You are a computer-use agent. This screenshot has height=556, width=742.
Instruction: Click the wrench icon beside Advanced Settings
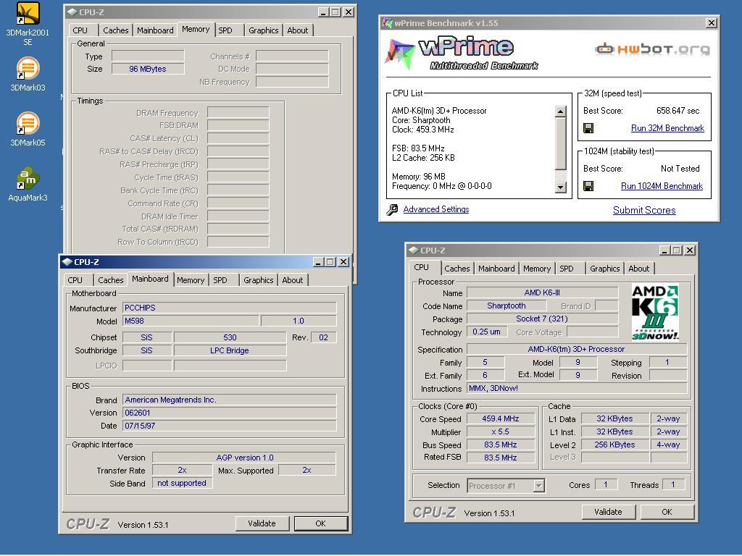(392, 209)
